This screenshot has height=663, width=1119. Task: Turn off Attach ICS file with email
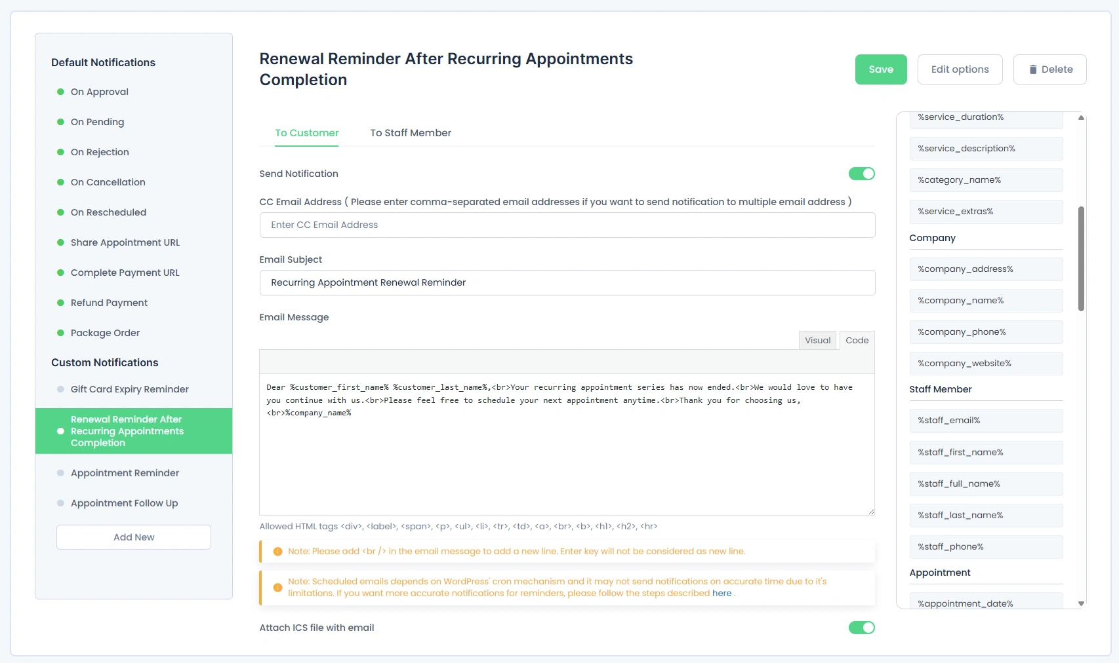(861, 627)
